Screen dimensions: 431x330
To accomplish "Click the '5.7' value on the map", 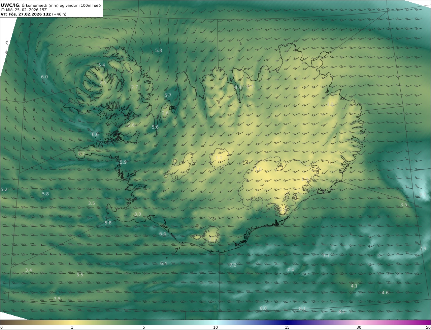I will [x=168, y=95].
